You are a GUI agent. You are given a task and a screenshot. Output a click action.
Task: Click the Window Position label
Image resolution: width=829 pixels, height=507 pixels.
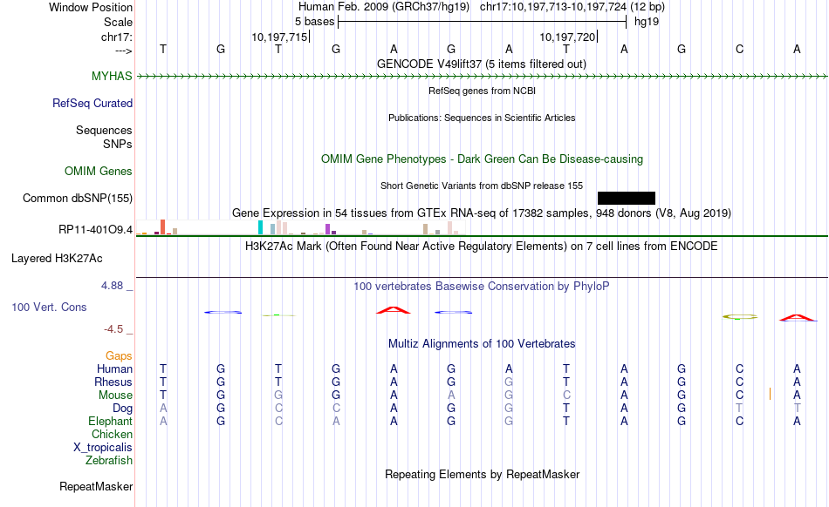91,7
